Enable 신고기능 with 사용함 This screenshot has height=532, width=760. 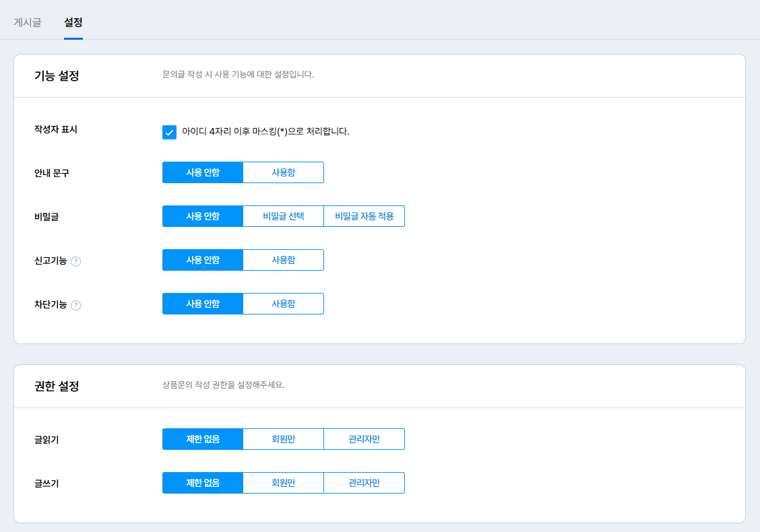[283, 260]
